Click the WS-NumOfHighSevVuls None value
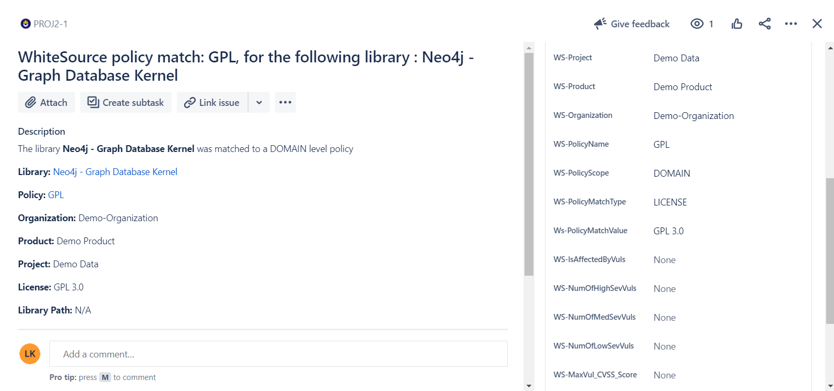The width and height of the screenshot is (834, 391). click(665, 289)
